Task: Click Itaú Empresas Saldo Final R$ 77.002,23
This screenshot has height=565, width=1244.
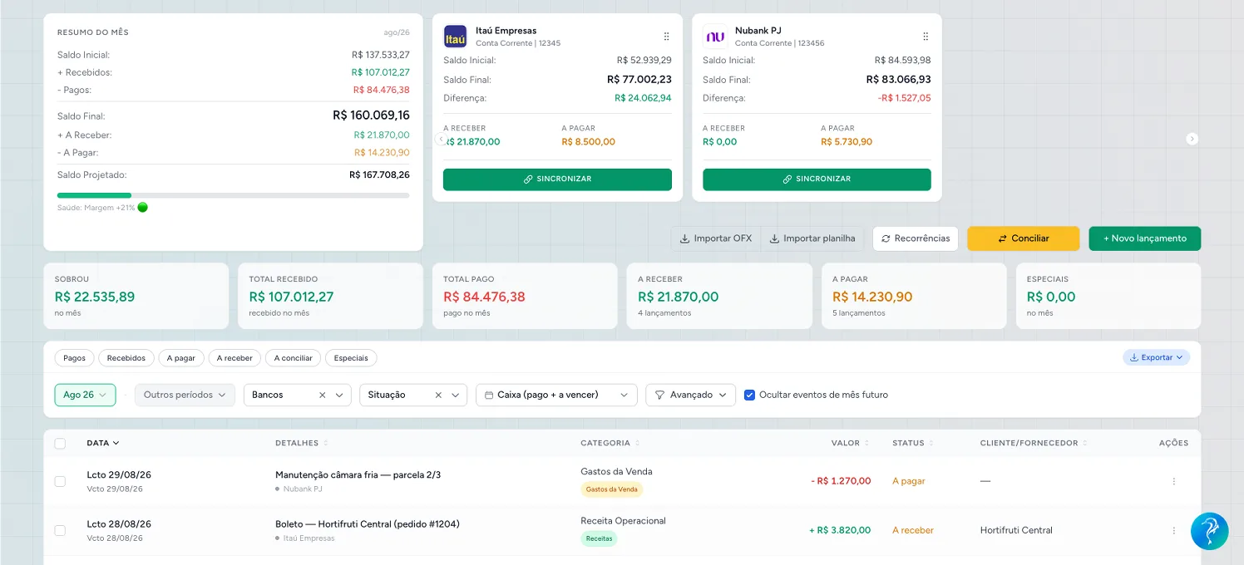Action: 639,80
